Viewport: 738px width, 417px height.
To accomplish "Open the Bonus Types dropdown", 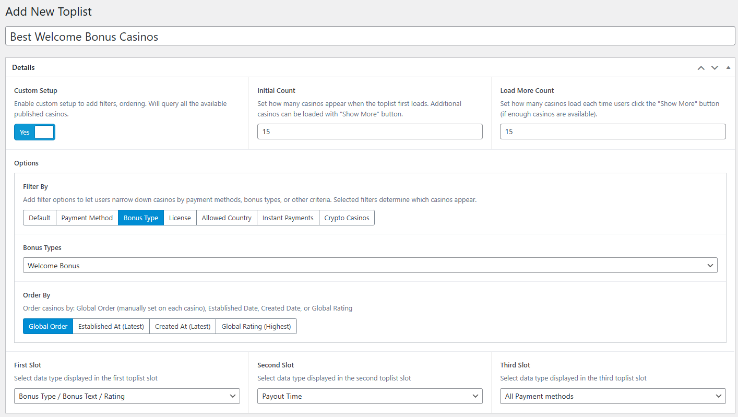I will 370,265.
